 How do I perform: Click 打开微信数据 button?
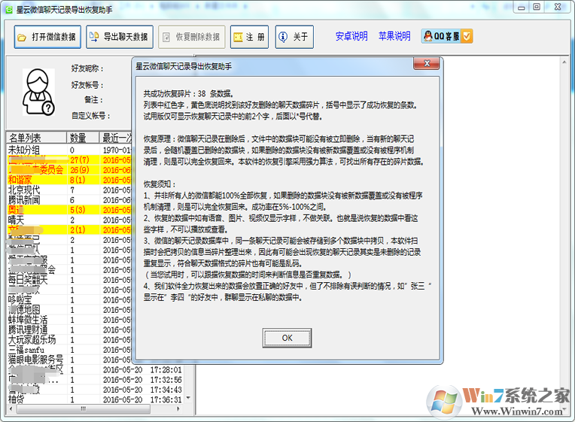pyautogui.click(x=47, y=37)
